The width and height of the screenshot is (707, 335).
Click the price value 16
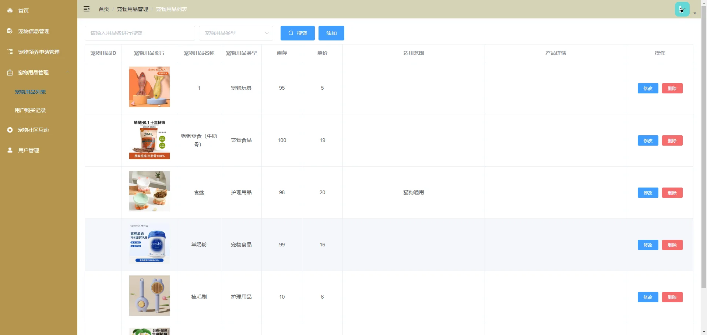tap(322, 245)
